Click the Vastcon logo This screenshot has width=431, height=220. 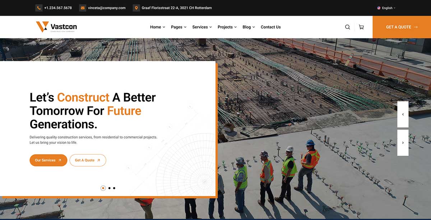click(56, 27)
